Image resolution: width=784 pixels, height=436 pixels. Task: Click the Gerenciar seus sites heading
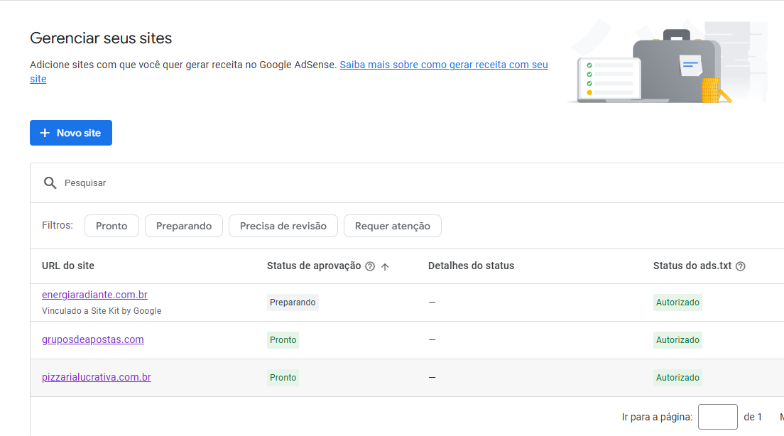pos(101,38)
